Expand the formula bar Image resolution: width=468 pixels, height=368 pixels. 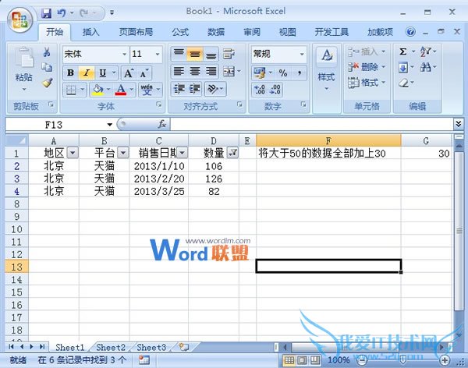tap(458, 123)
